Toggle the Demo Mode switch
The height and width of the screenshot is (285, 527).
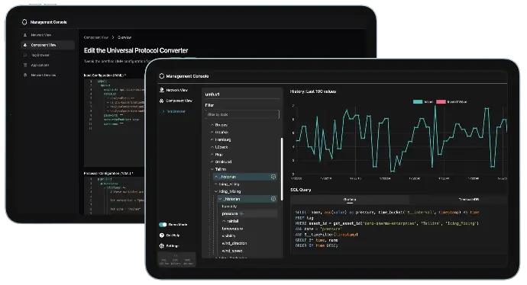(x=163, y=225)
